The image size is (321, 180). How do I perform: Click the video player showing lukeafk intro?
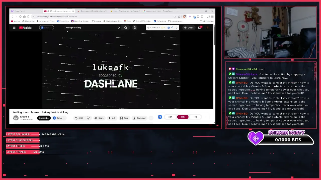click(111, 70)
